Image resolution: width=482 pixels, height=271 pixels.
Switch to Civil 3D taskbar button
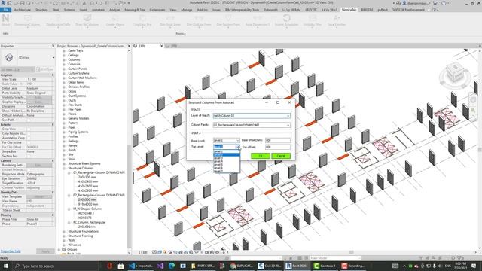point(270,266)
